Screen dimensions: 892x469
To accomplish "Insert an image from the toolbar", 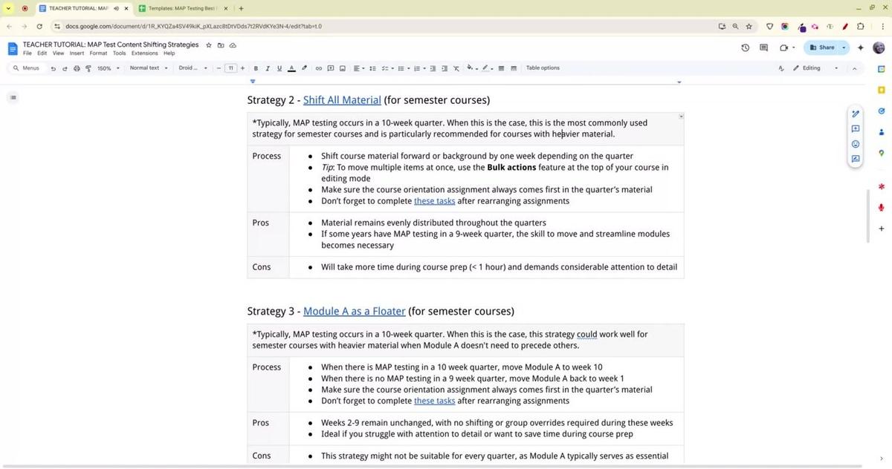I will 343,68.
